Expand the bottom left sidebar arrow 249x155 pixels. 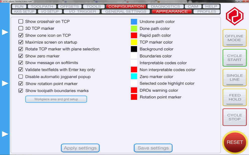click(x=5, y=134)
